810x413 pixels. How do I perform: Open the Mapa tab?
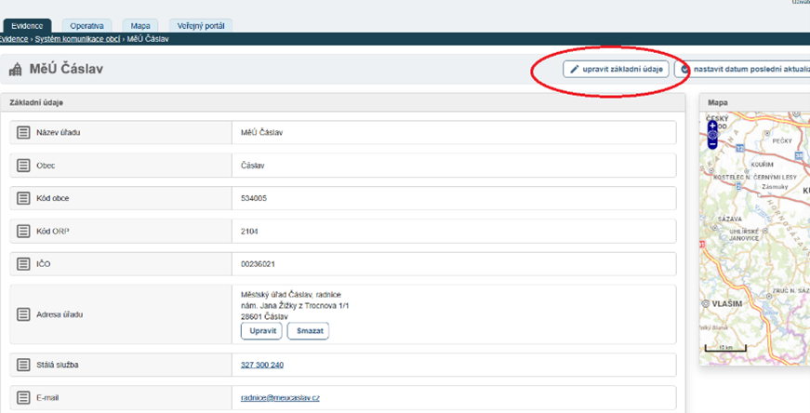click(139, 26)
